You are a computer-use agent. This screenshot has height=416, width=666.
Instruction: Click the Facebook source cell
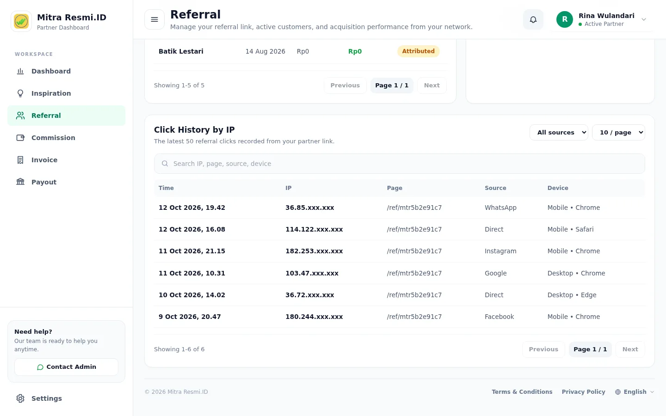(x=499, y=317)
